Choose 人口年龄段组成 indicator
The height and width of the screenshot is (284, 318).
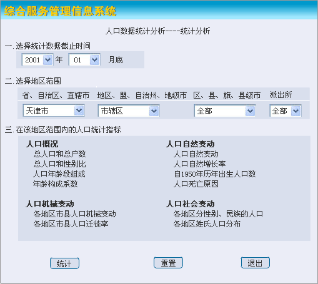(59, 174)
